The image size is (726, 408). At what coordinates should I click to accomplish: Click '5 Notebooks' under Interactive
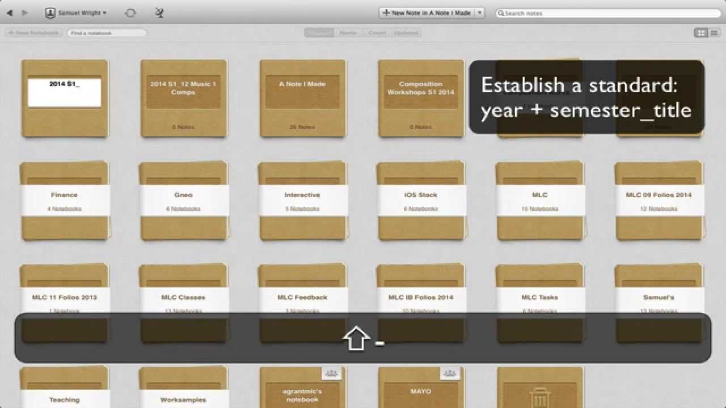[302, 209]
